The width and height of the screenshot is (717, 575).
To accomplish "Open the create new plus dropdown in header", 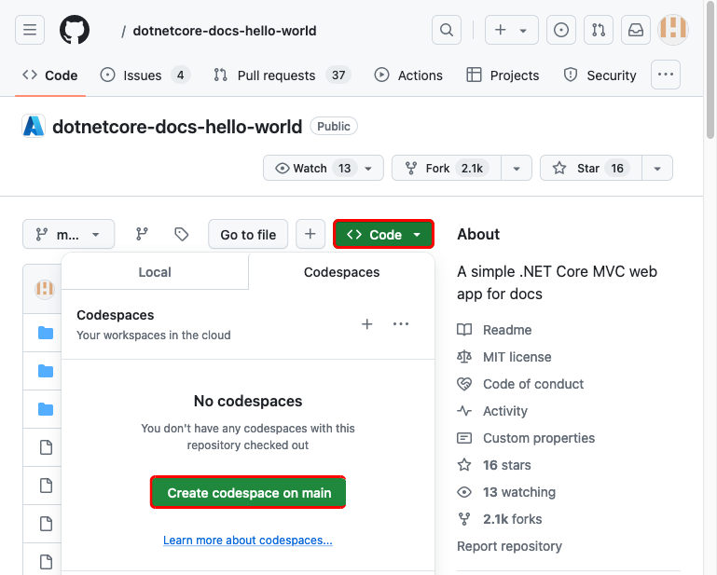I will click(510, 31).
